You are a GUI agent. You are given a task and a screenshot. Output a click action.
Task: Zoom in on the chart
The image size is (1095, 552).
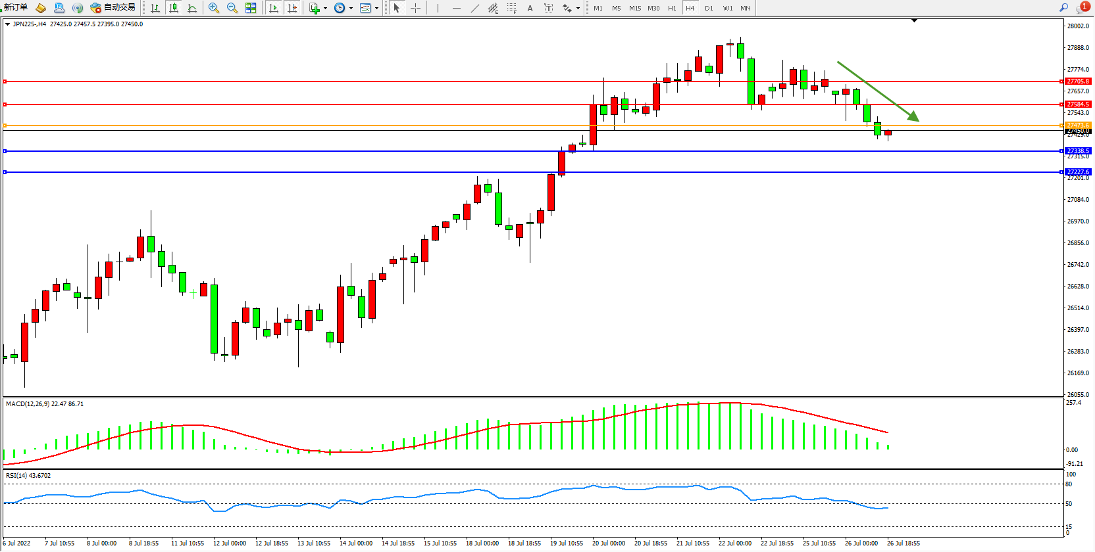tap(214, 8)
